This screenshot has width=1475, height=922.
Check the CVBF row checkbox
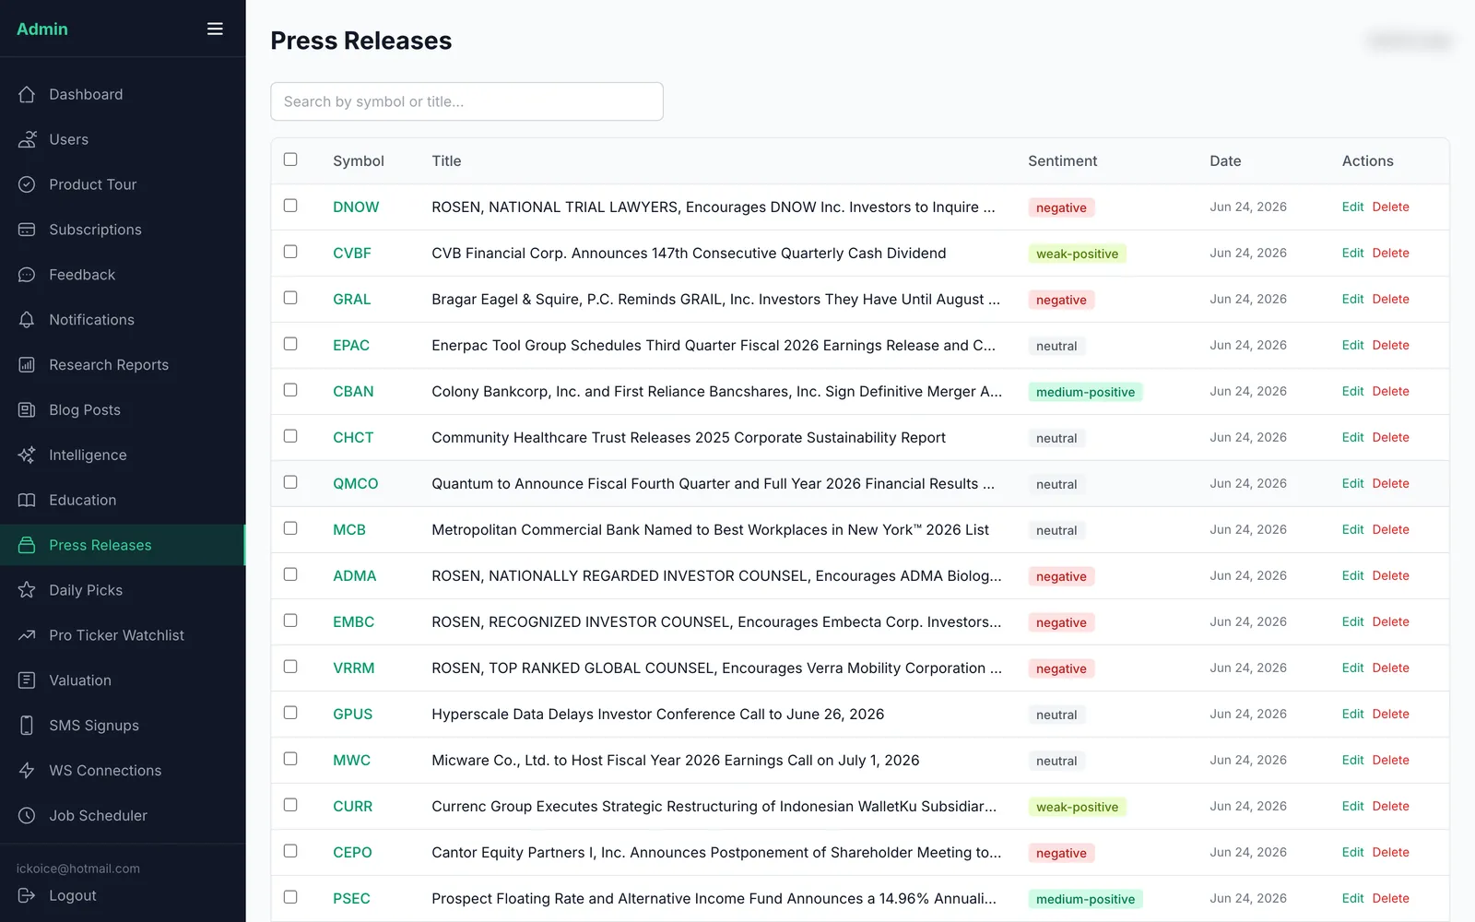tap(290, 252)
